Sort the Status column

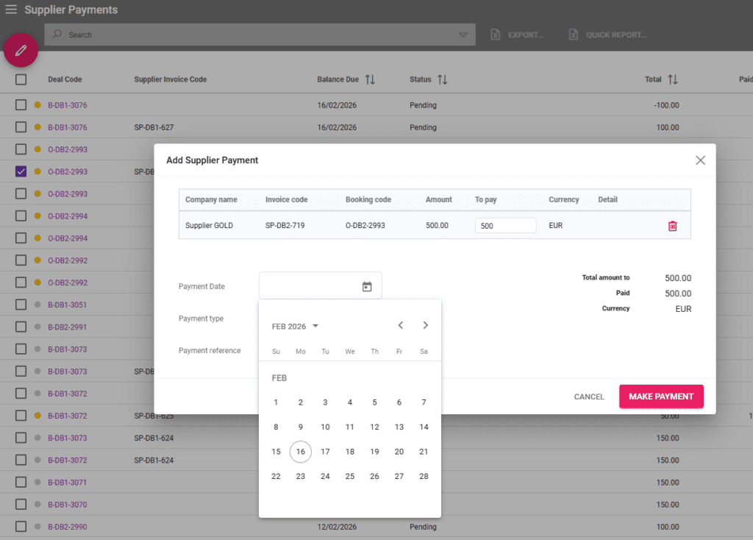[x=440, y=79]
